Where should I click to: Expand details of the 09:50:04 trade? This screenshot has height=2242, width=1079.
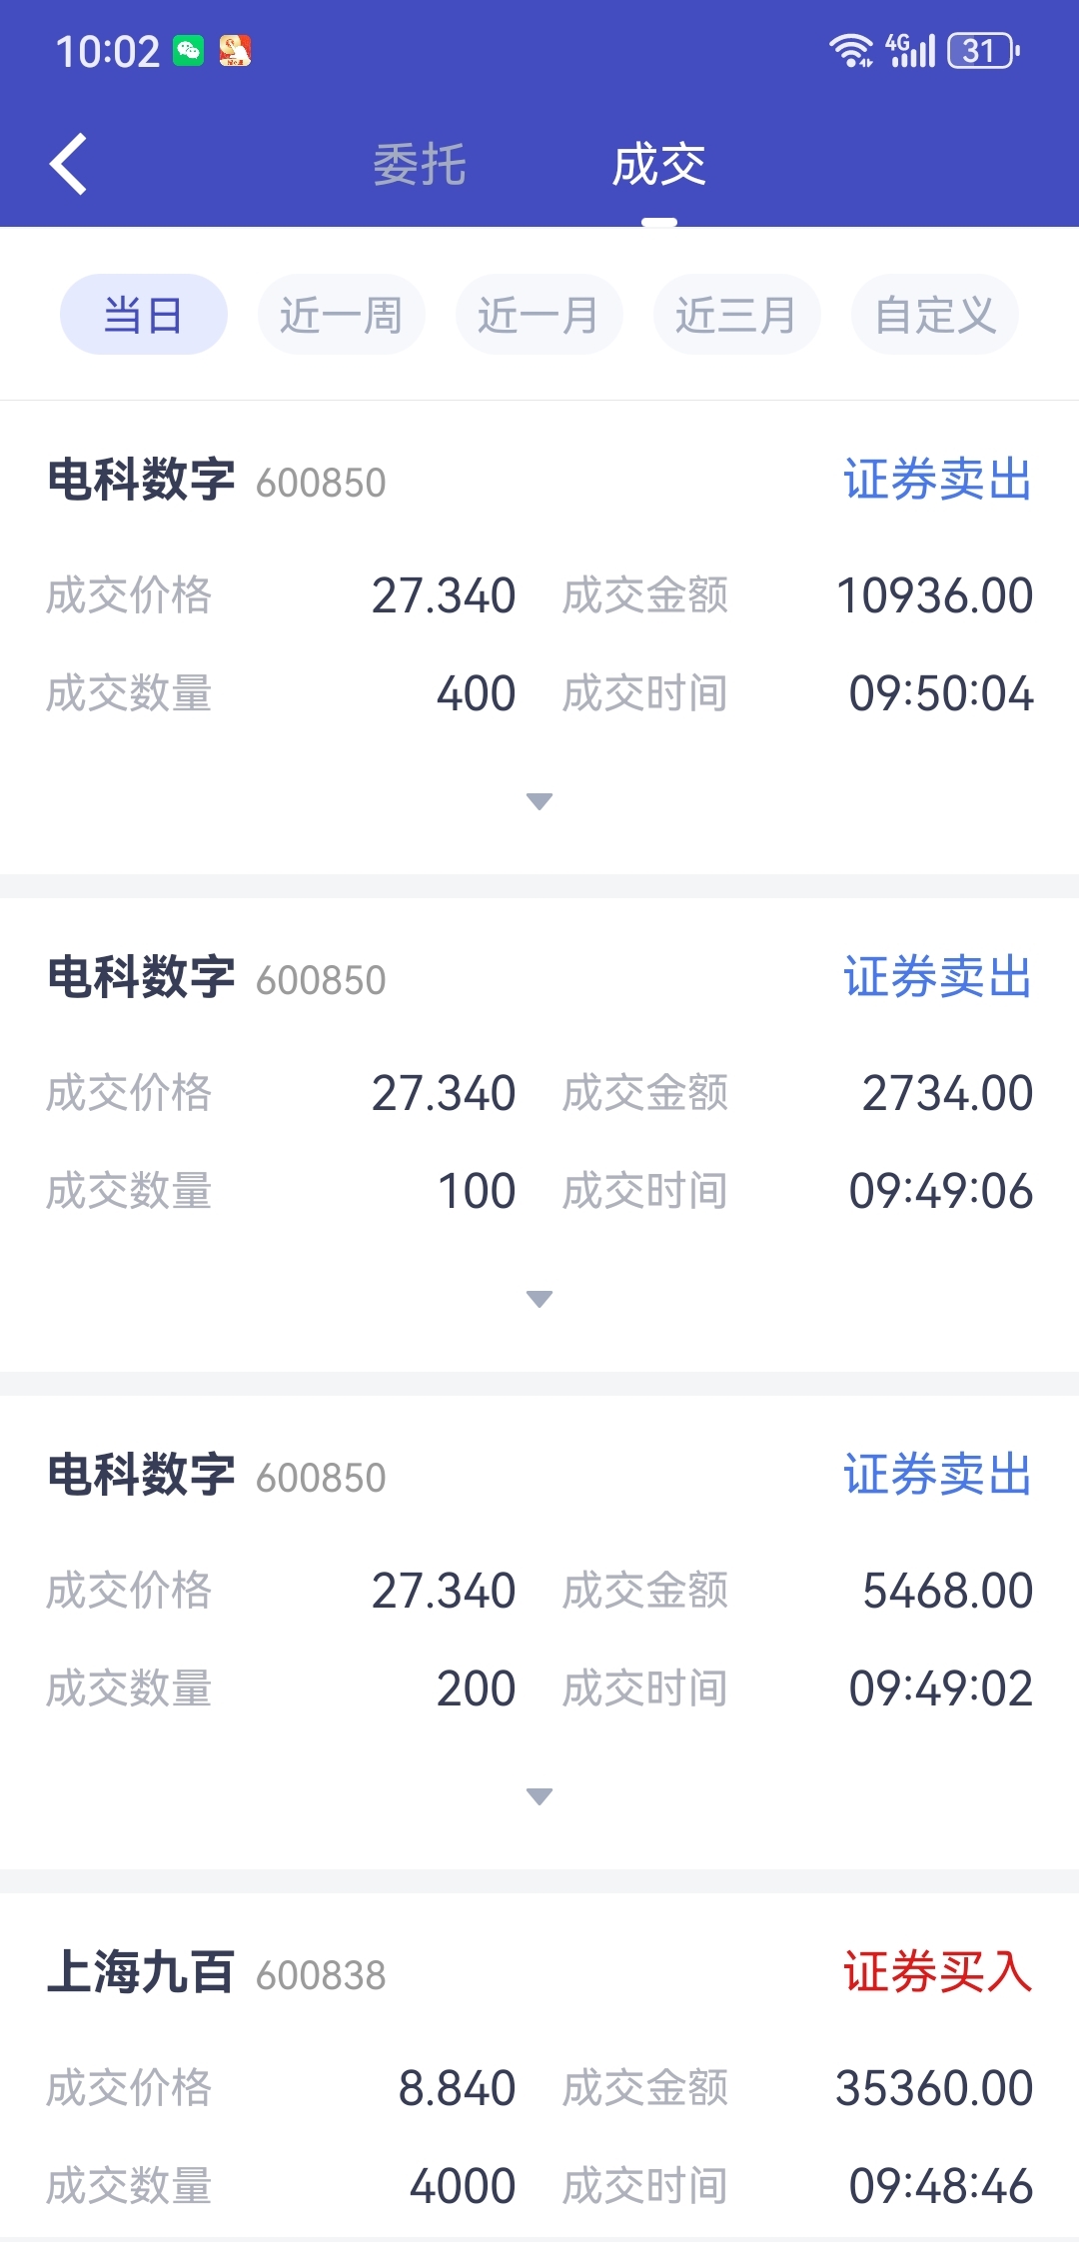(539, 801)
